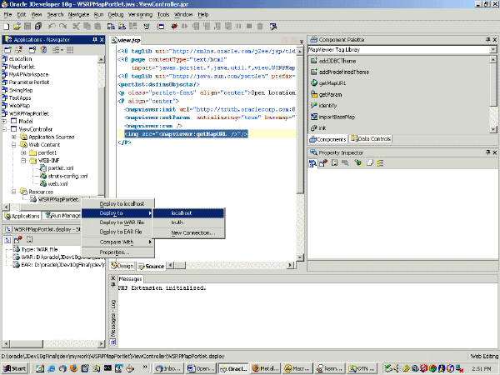Choose truth in the Deploy to submenu
Image resolution: width=500 pixels, height=375 pixels.
pos(188,222)
